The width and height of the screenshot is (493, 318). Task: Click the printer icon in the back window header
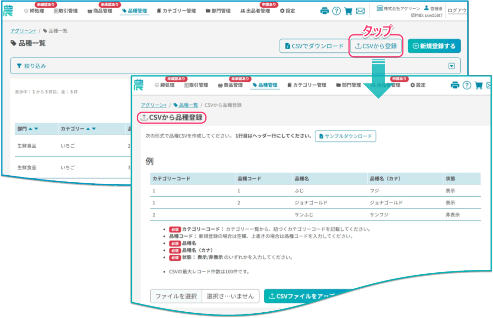click(x=324, y=11)
